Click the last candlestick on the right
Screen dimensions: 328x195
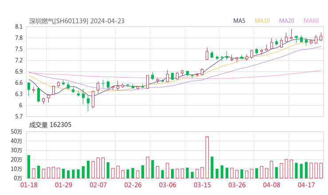pyautogui.click(x=321, y=37)
